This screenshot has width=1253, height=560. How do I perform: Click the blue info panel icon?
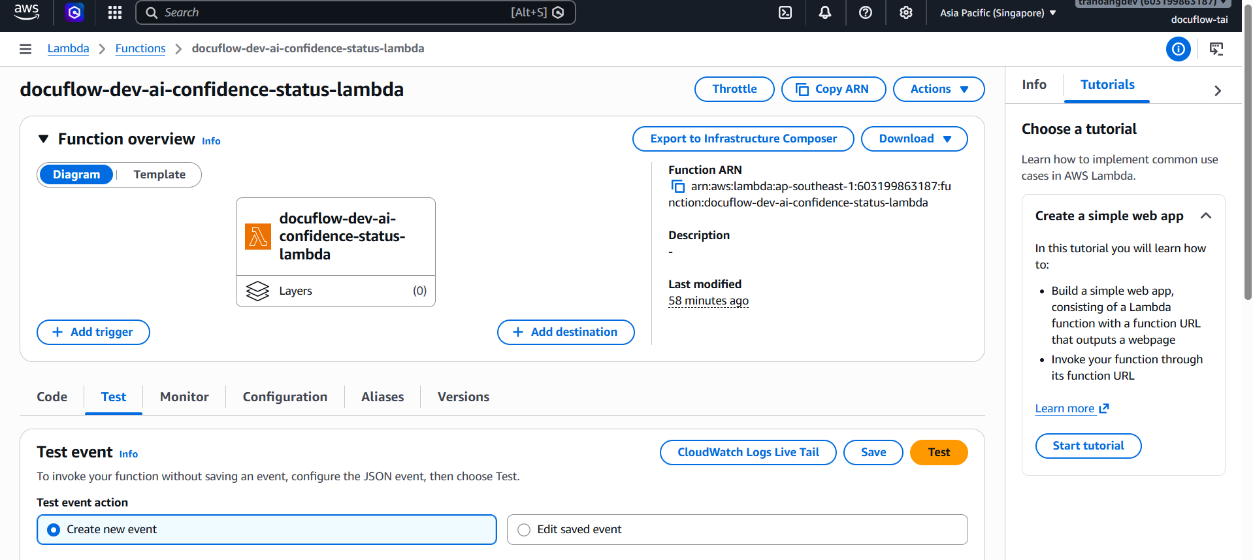coord(1179,49)
